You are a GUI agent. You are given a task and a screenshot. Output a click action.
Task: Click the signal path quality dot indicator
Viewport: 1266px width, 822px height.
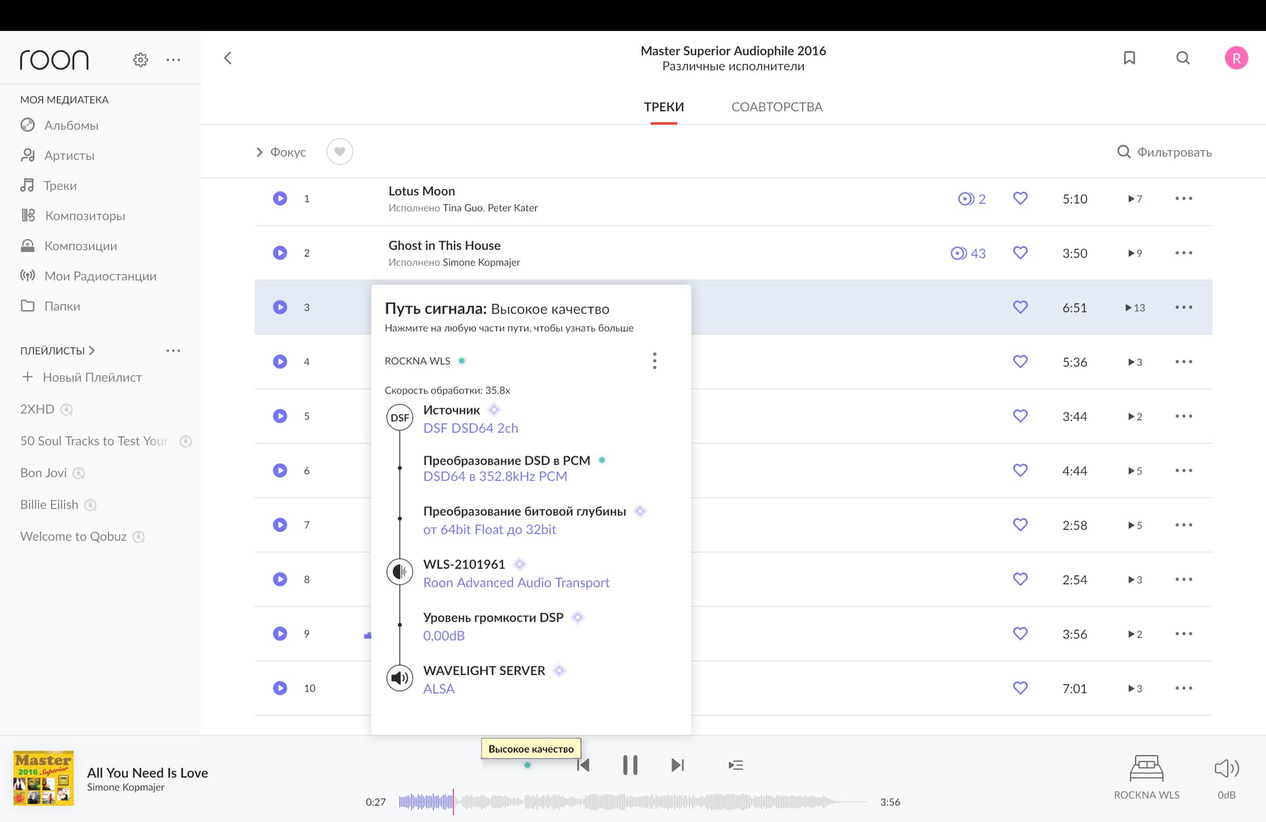tap(527, 765)
